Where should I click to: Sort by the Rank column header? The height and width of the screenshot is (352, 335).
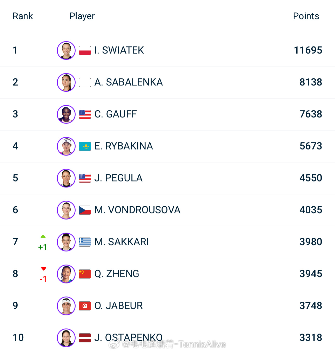(x=23, y=16)
